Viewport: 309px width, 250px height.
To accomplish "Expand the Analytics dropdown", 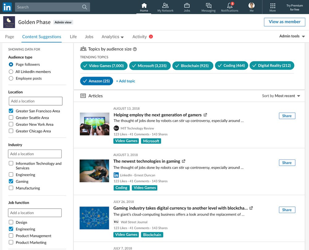I will 112,37.
